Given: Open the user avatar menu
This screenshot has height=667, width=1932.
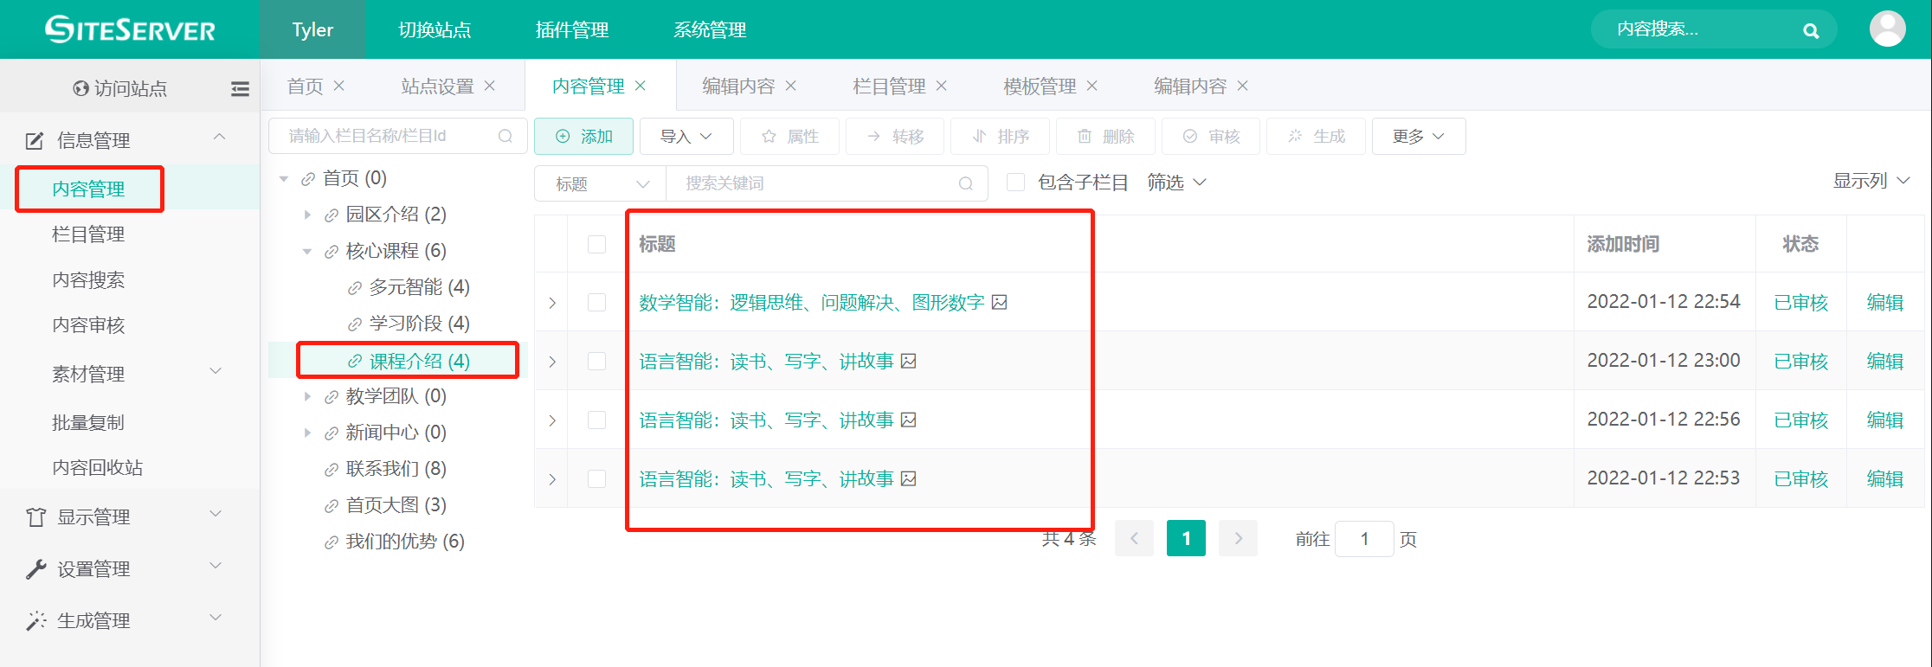Looking at the screenshot, I should (x=1887, y=29).
